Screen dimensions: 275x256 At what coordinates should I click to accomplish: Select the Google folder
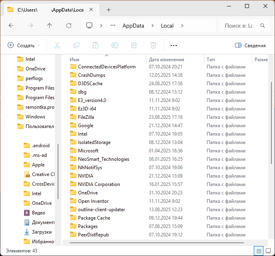point(82,126)
